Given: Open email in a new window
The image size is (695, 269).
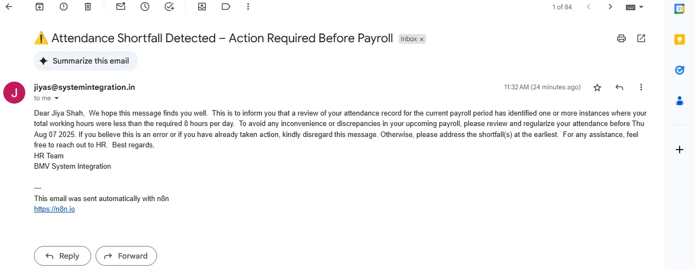Looking at the screenshot, I should coord(641,38).
